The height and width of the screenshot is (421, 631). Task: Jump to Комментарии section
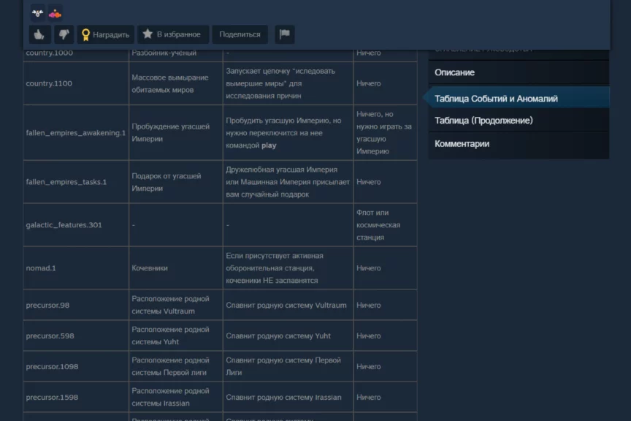pyautogui.click(x=462, y=144)
